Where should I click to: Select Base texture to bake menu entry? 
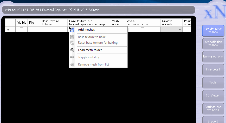pos(98,37)
